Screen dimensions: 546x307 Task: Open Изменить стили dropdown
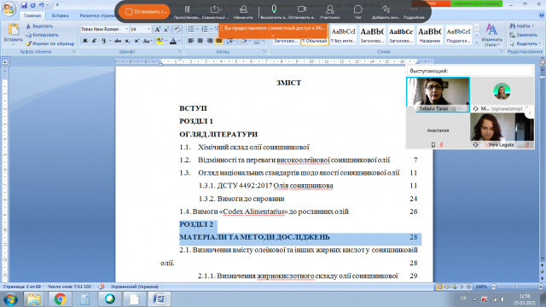point(491,35)
